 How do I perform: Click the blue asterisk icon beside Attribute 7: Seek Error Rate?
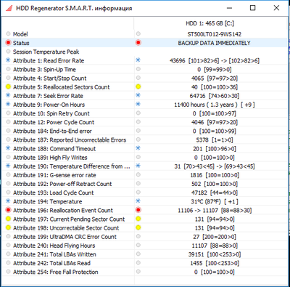point(9,96)
